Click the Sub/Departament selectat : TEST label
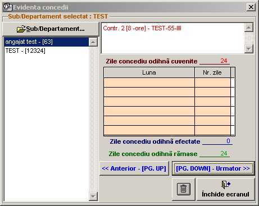The width and height of the screenshot is (259, 206). click(58, 16)
